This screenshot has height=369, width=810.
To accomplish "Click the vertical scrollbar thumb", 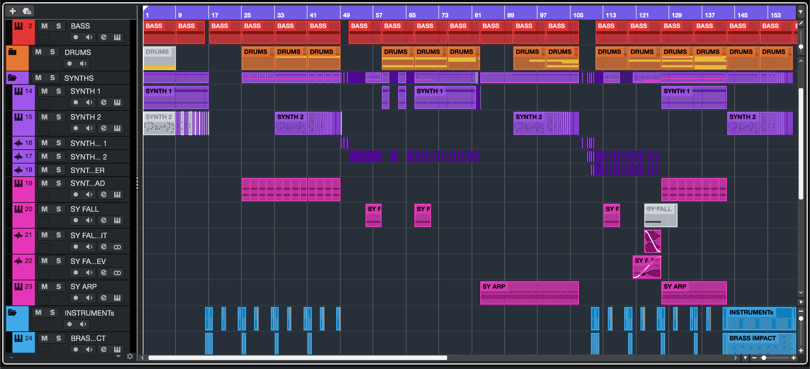I will [801, 144].
